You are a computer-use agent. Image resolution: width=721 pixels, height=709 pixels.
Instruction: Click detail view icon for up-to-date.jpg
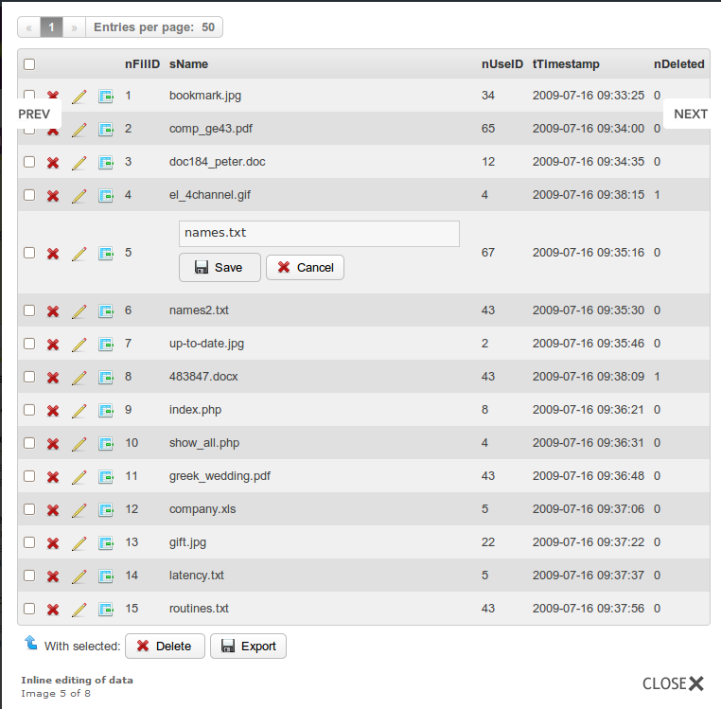(x=105, y=345)
